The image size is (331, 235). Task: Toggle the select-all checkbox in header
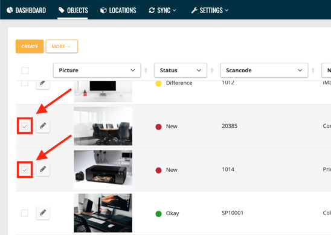click(x=25, y=70)
